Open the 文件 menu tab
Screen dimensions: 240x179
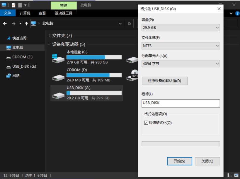tap(7, 13)
